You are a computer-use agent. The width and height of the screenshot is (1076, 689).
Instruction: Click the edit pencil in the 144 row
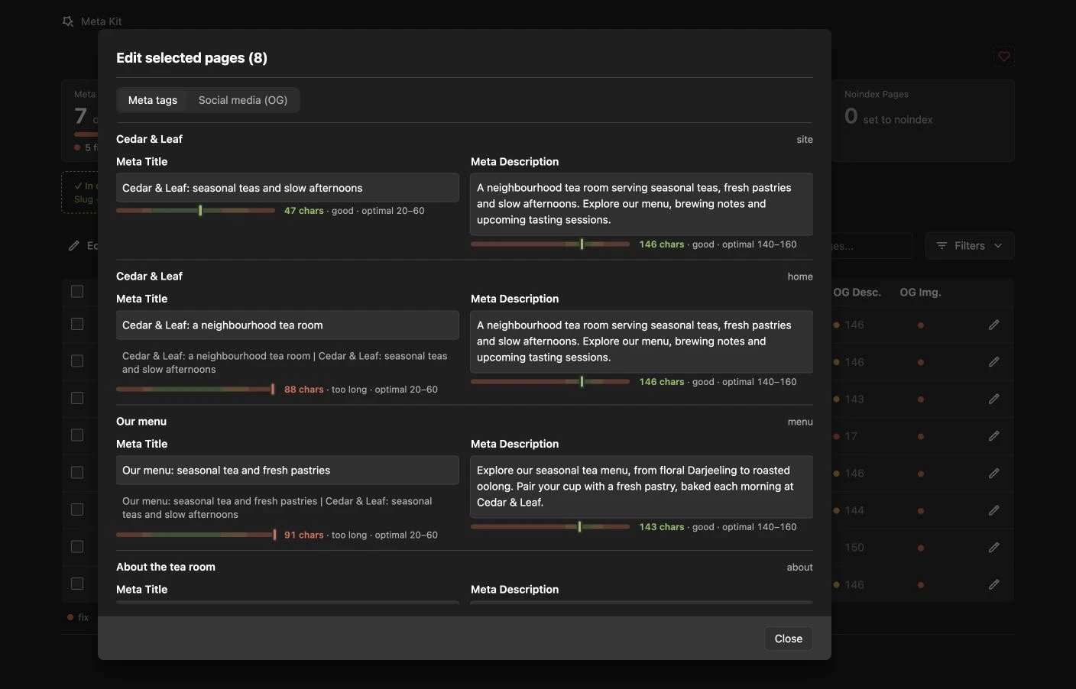tap(993, 510)
